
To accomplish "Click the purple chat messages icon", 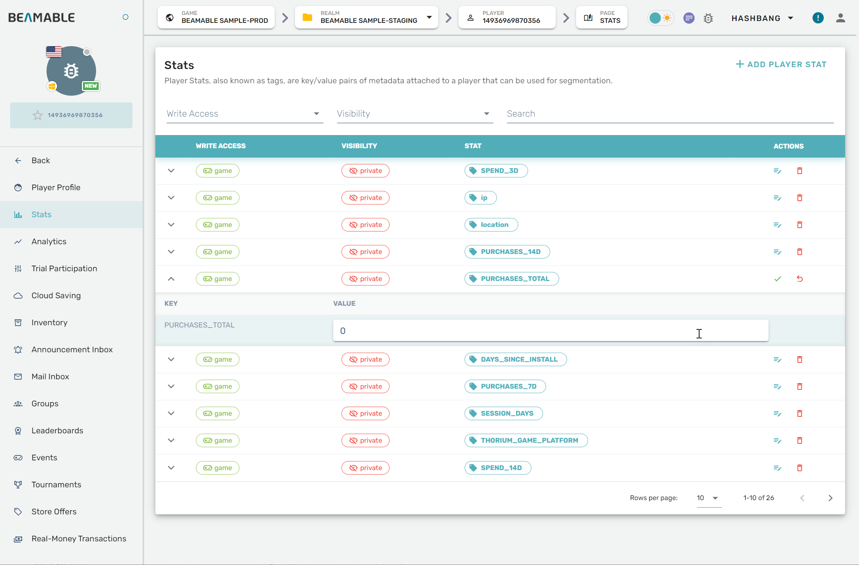I will [x=689, y=18].
